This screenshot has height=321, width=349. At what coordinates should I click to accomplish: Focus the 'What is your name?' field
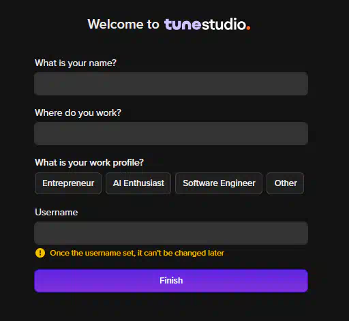point(171,84)
